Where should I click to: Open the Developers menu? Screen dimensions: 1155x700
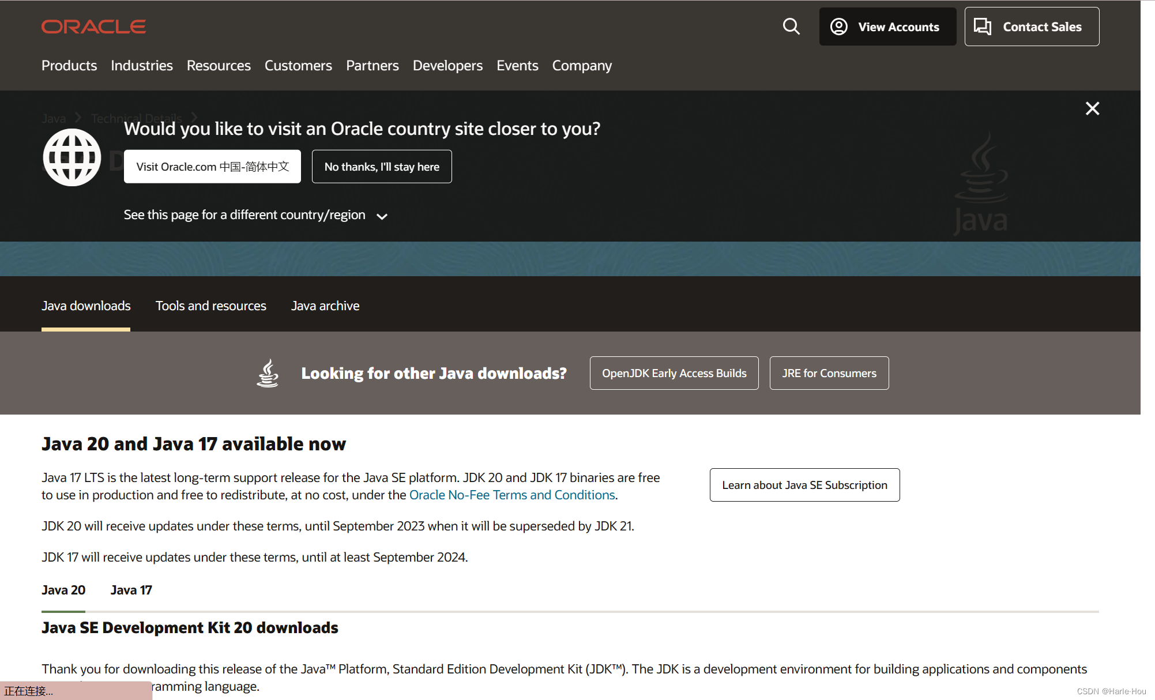click(x=447, y=66)
